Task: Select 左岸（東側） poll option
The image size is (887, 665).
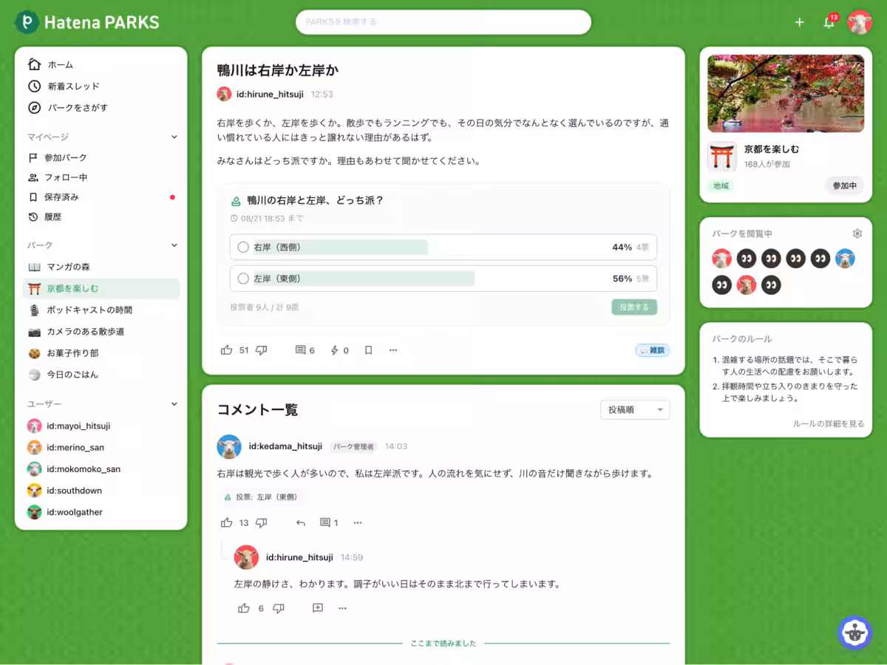Action: coord(443,279)
